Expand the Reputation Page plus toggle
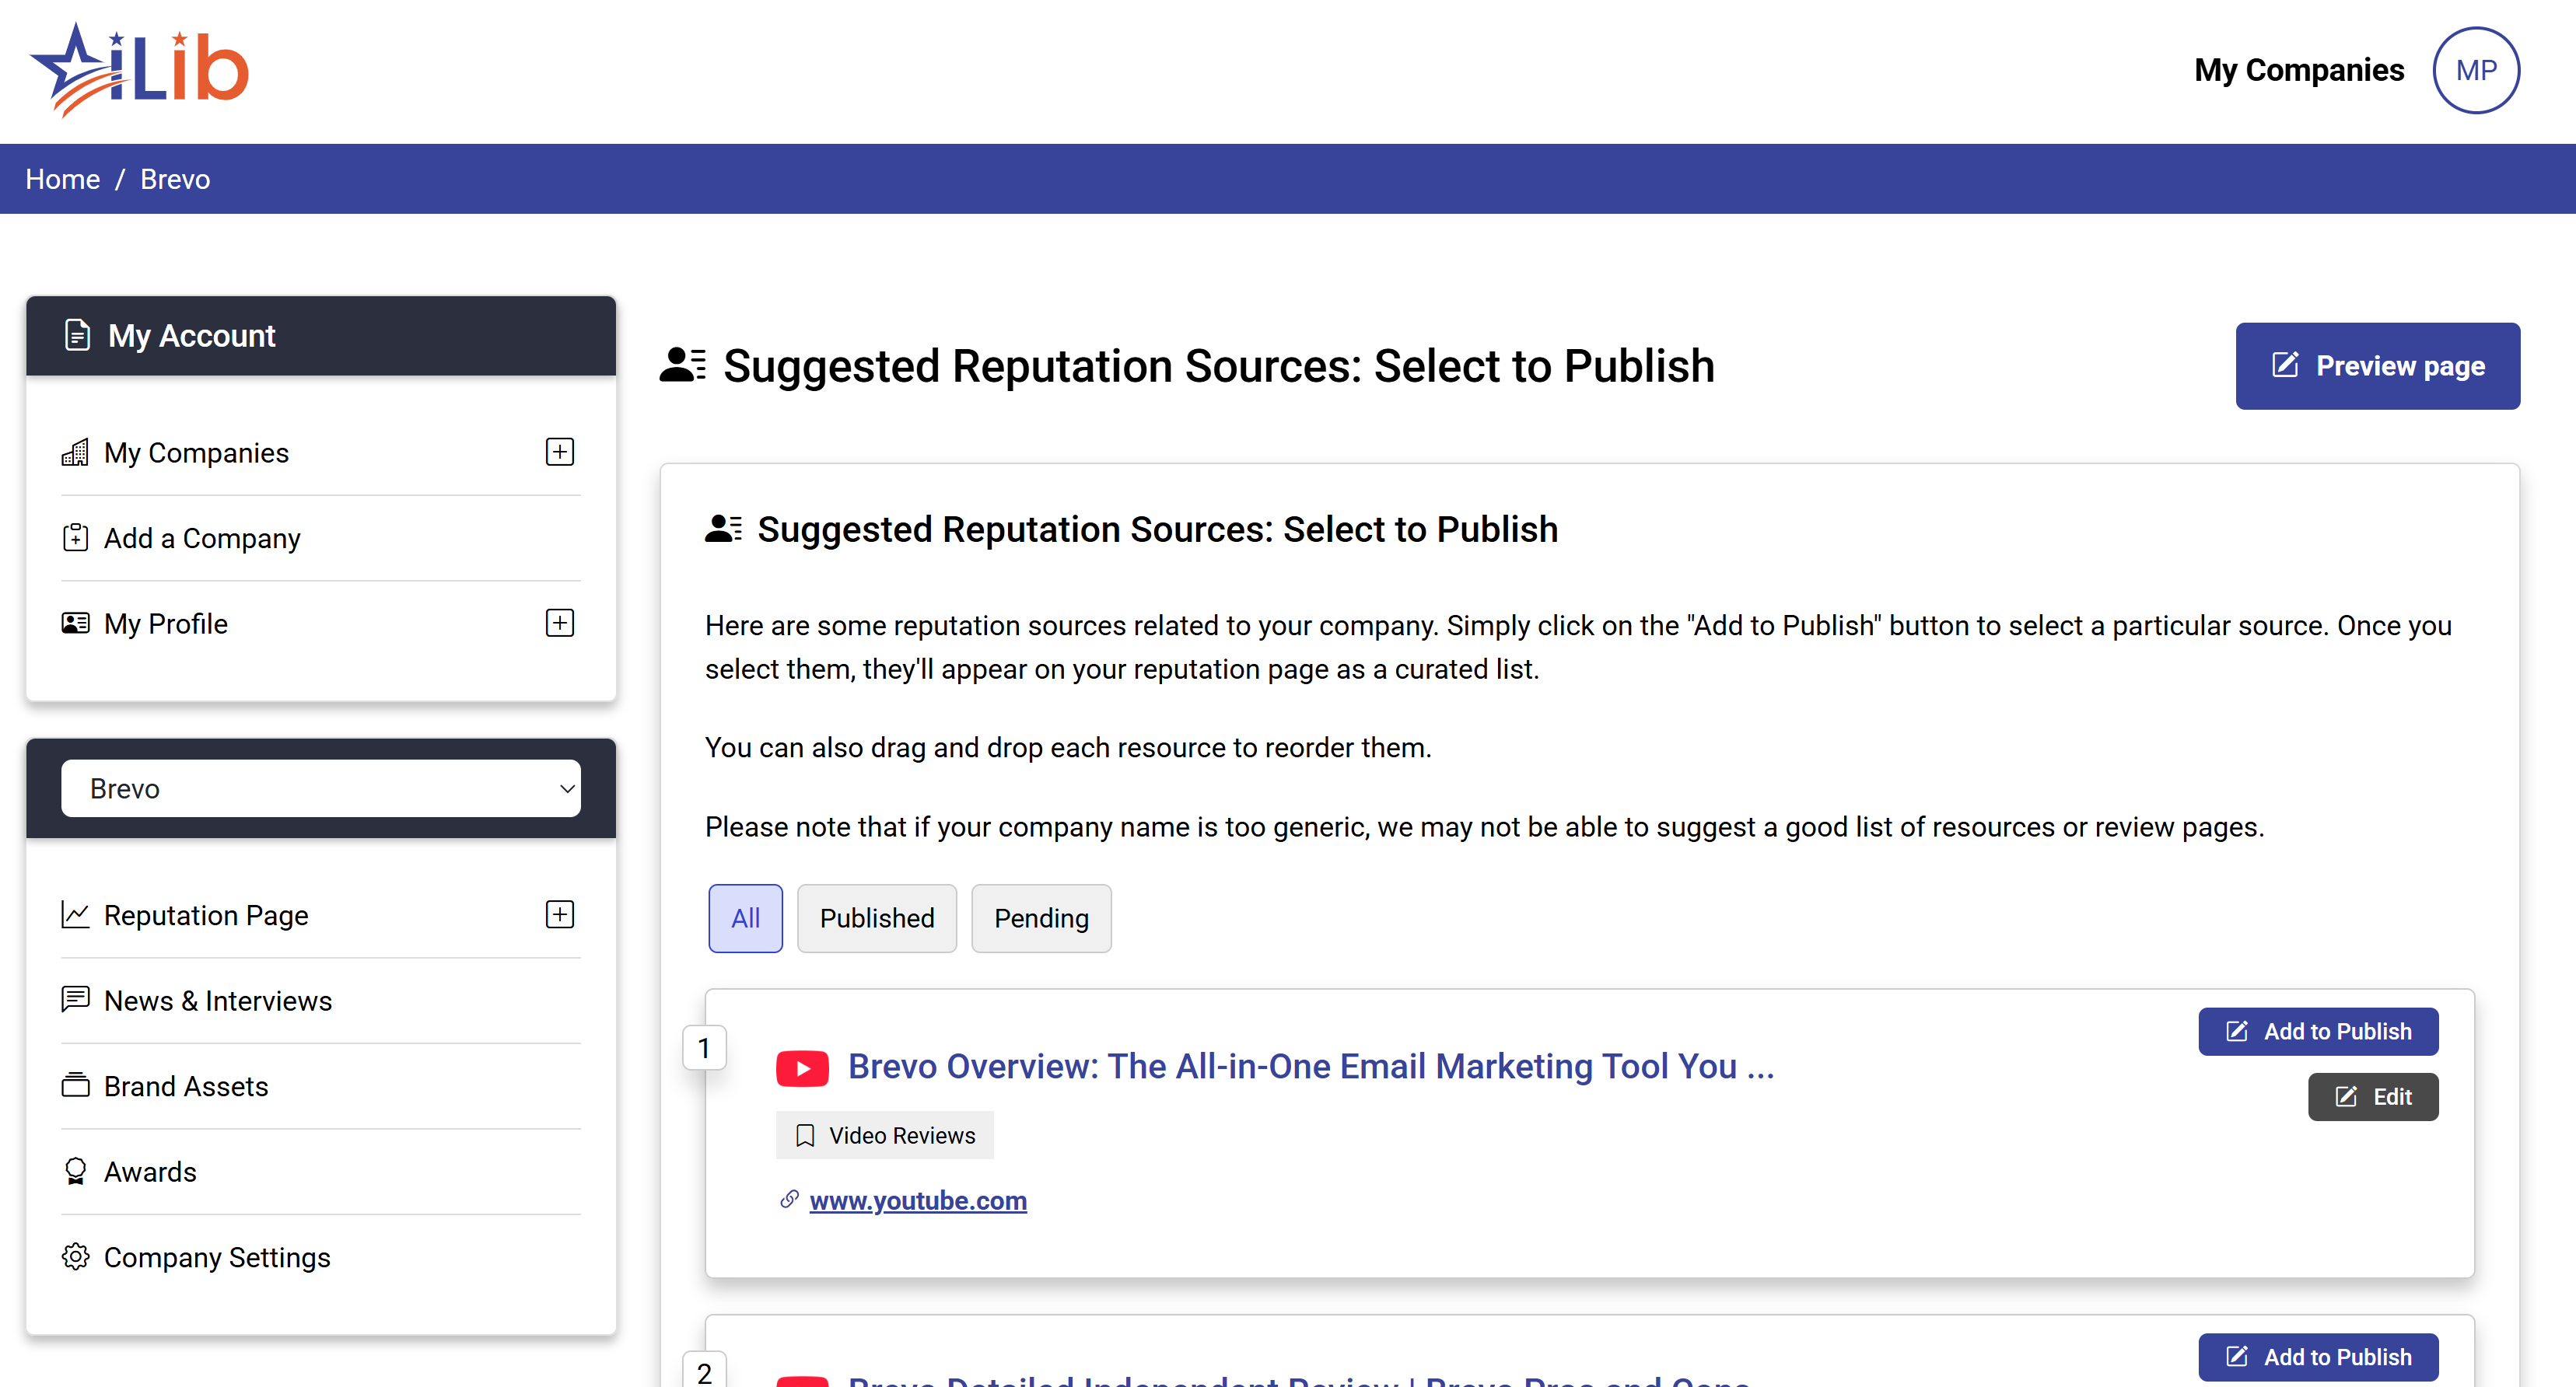2576x1387 pixels. tap(560, 914)
